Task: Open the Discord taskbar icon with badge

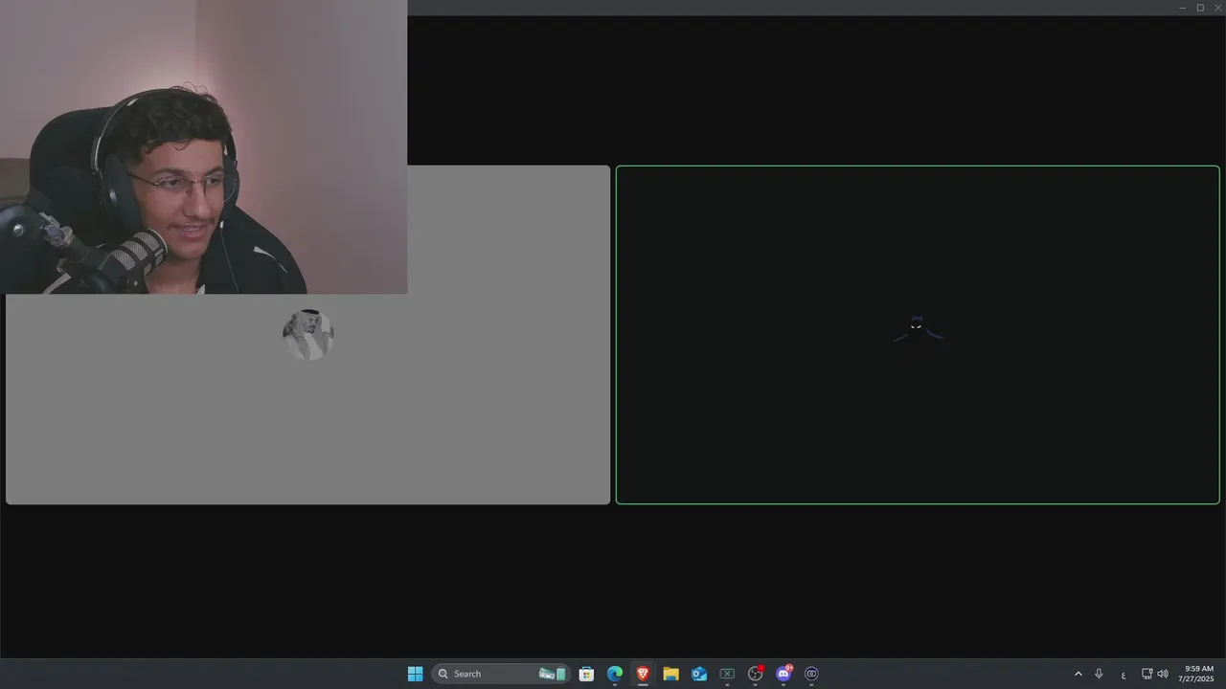Action: point(783,674)
